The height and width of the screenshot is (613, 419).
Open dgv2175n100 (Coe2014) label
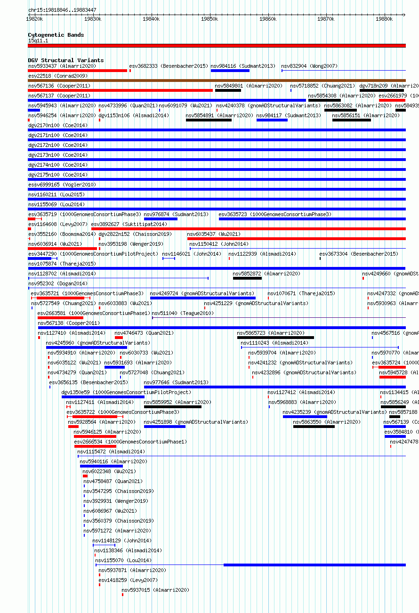pos(58,175)
